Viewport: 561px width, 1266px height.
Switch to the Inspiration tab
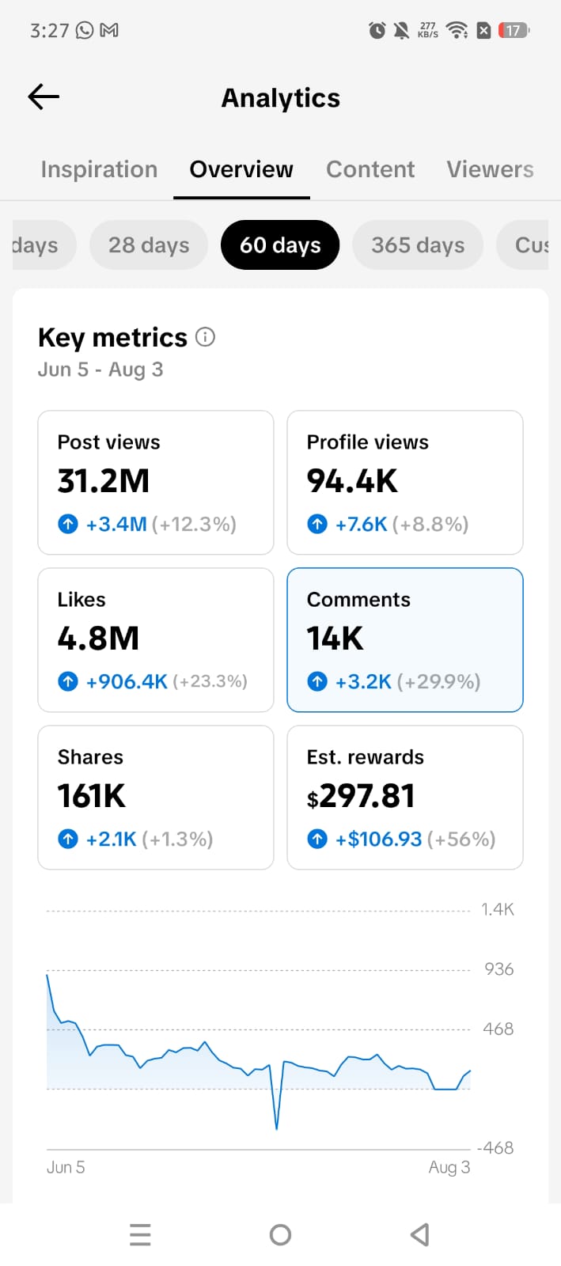pos(99,169)
